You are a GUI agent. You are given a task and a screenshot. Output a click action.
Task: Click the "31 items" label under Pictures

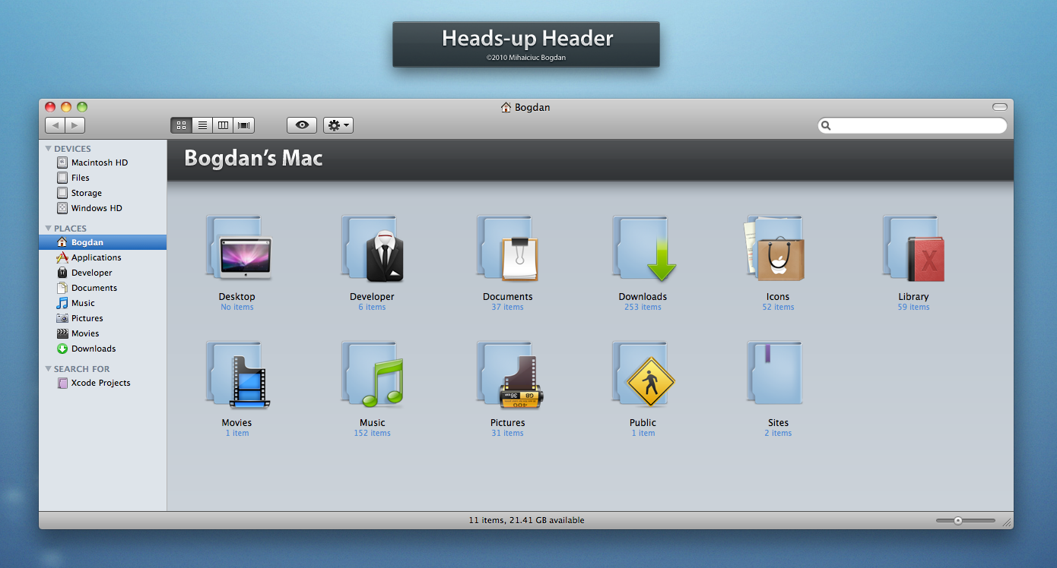(507, 434)
